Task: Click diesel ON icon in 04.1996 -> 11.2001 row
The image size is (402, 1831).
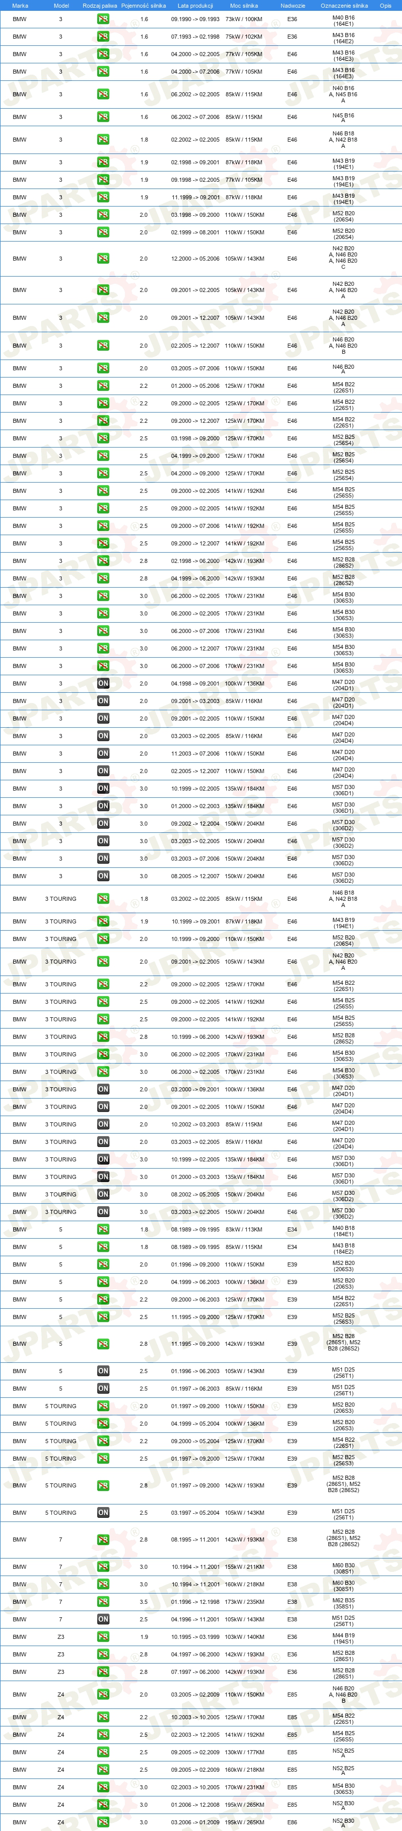Action: tap(103, 1619)
